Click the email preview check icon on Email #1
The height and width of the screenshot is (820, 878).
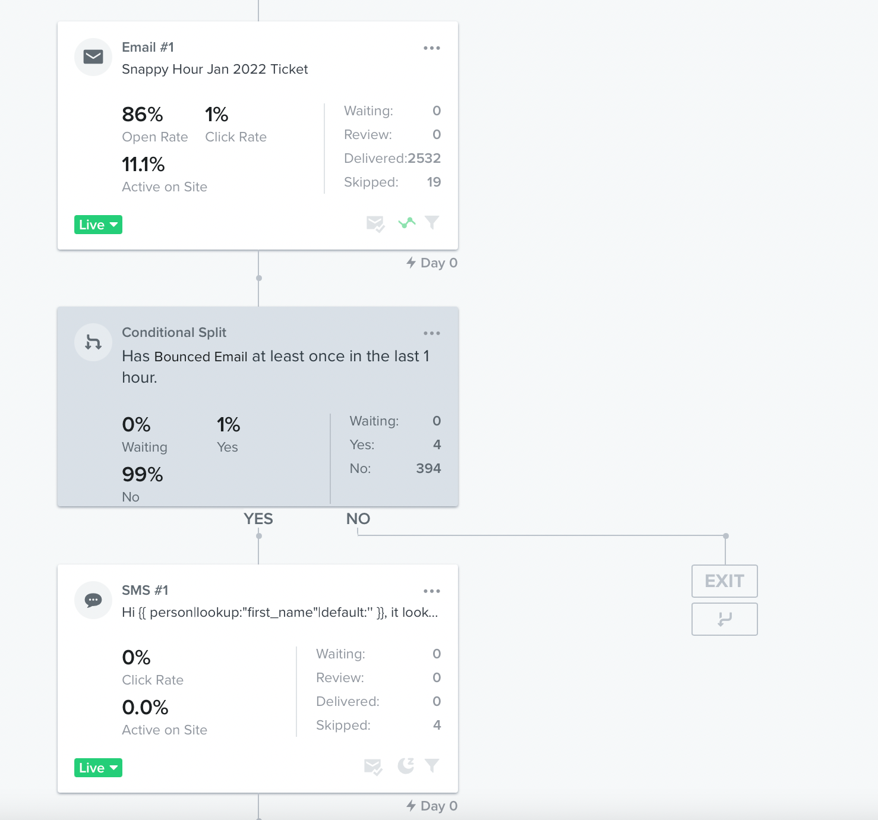pyautogui.click(x=375, y=224)
